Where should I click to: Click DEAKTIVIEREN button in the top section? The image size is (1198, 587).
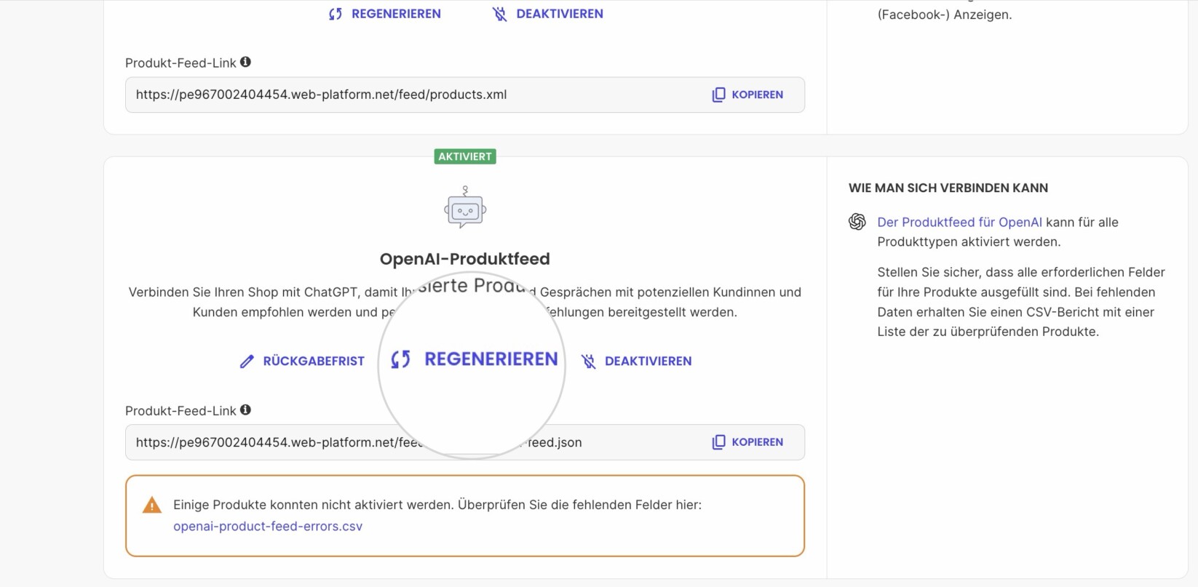(548, 14)
